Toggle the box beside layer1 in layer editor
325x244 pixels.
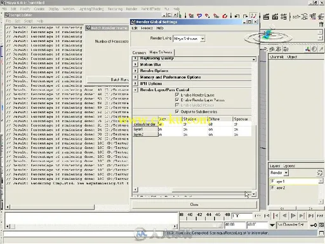coord(272,181)
